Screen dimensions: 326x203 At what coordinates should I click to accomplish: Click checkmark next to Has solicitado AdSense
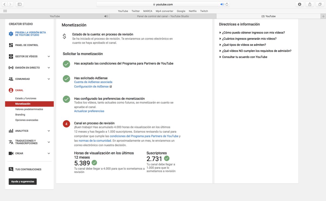67,79
